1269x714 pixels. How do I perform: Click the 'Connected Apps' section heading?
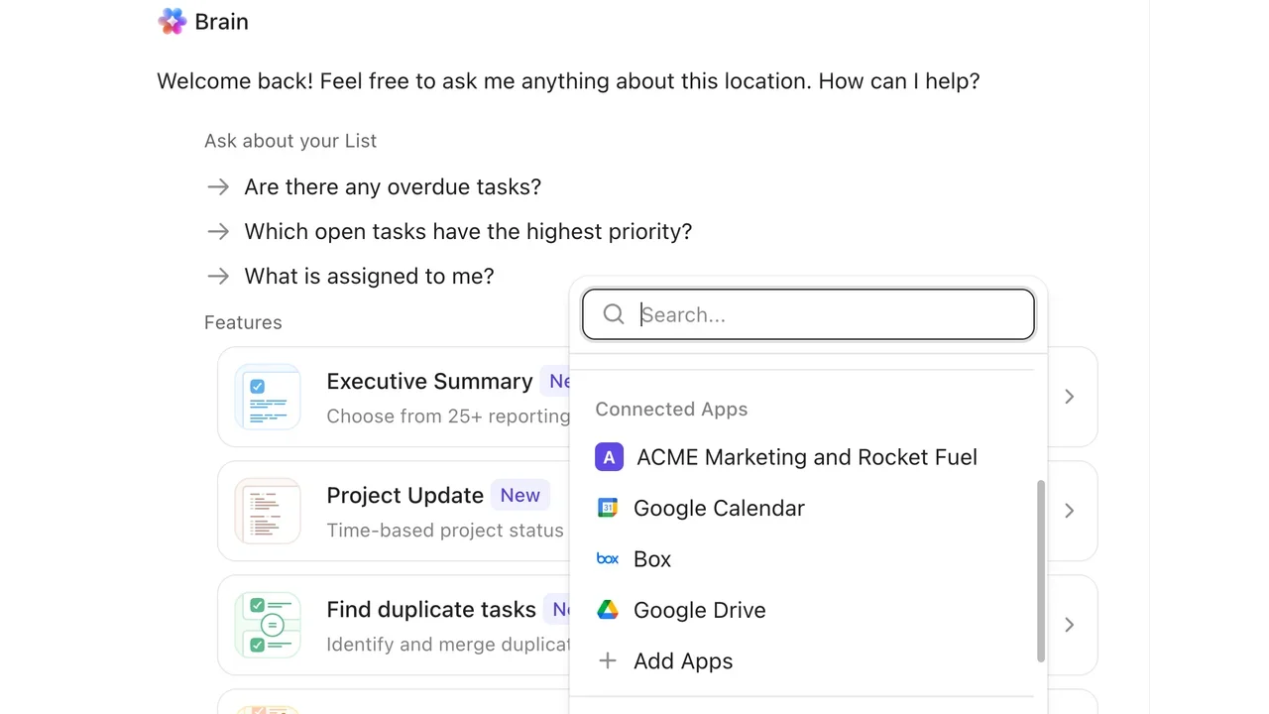[671, 409]
